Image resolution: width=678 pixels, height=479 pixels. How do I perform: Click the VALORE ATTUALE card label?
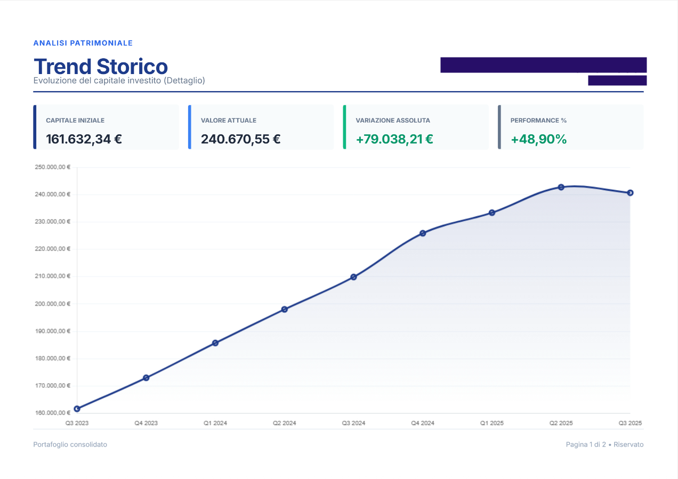[229, 120]
